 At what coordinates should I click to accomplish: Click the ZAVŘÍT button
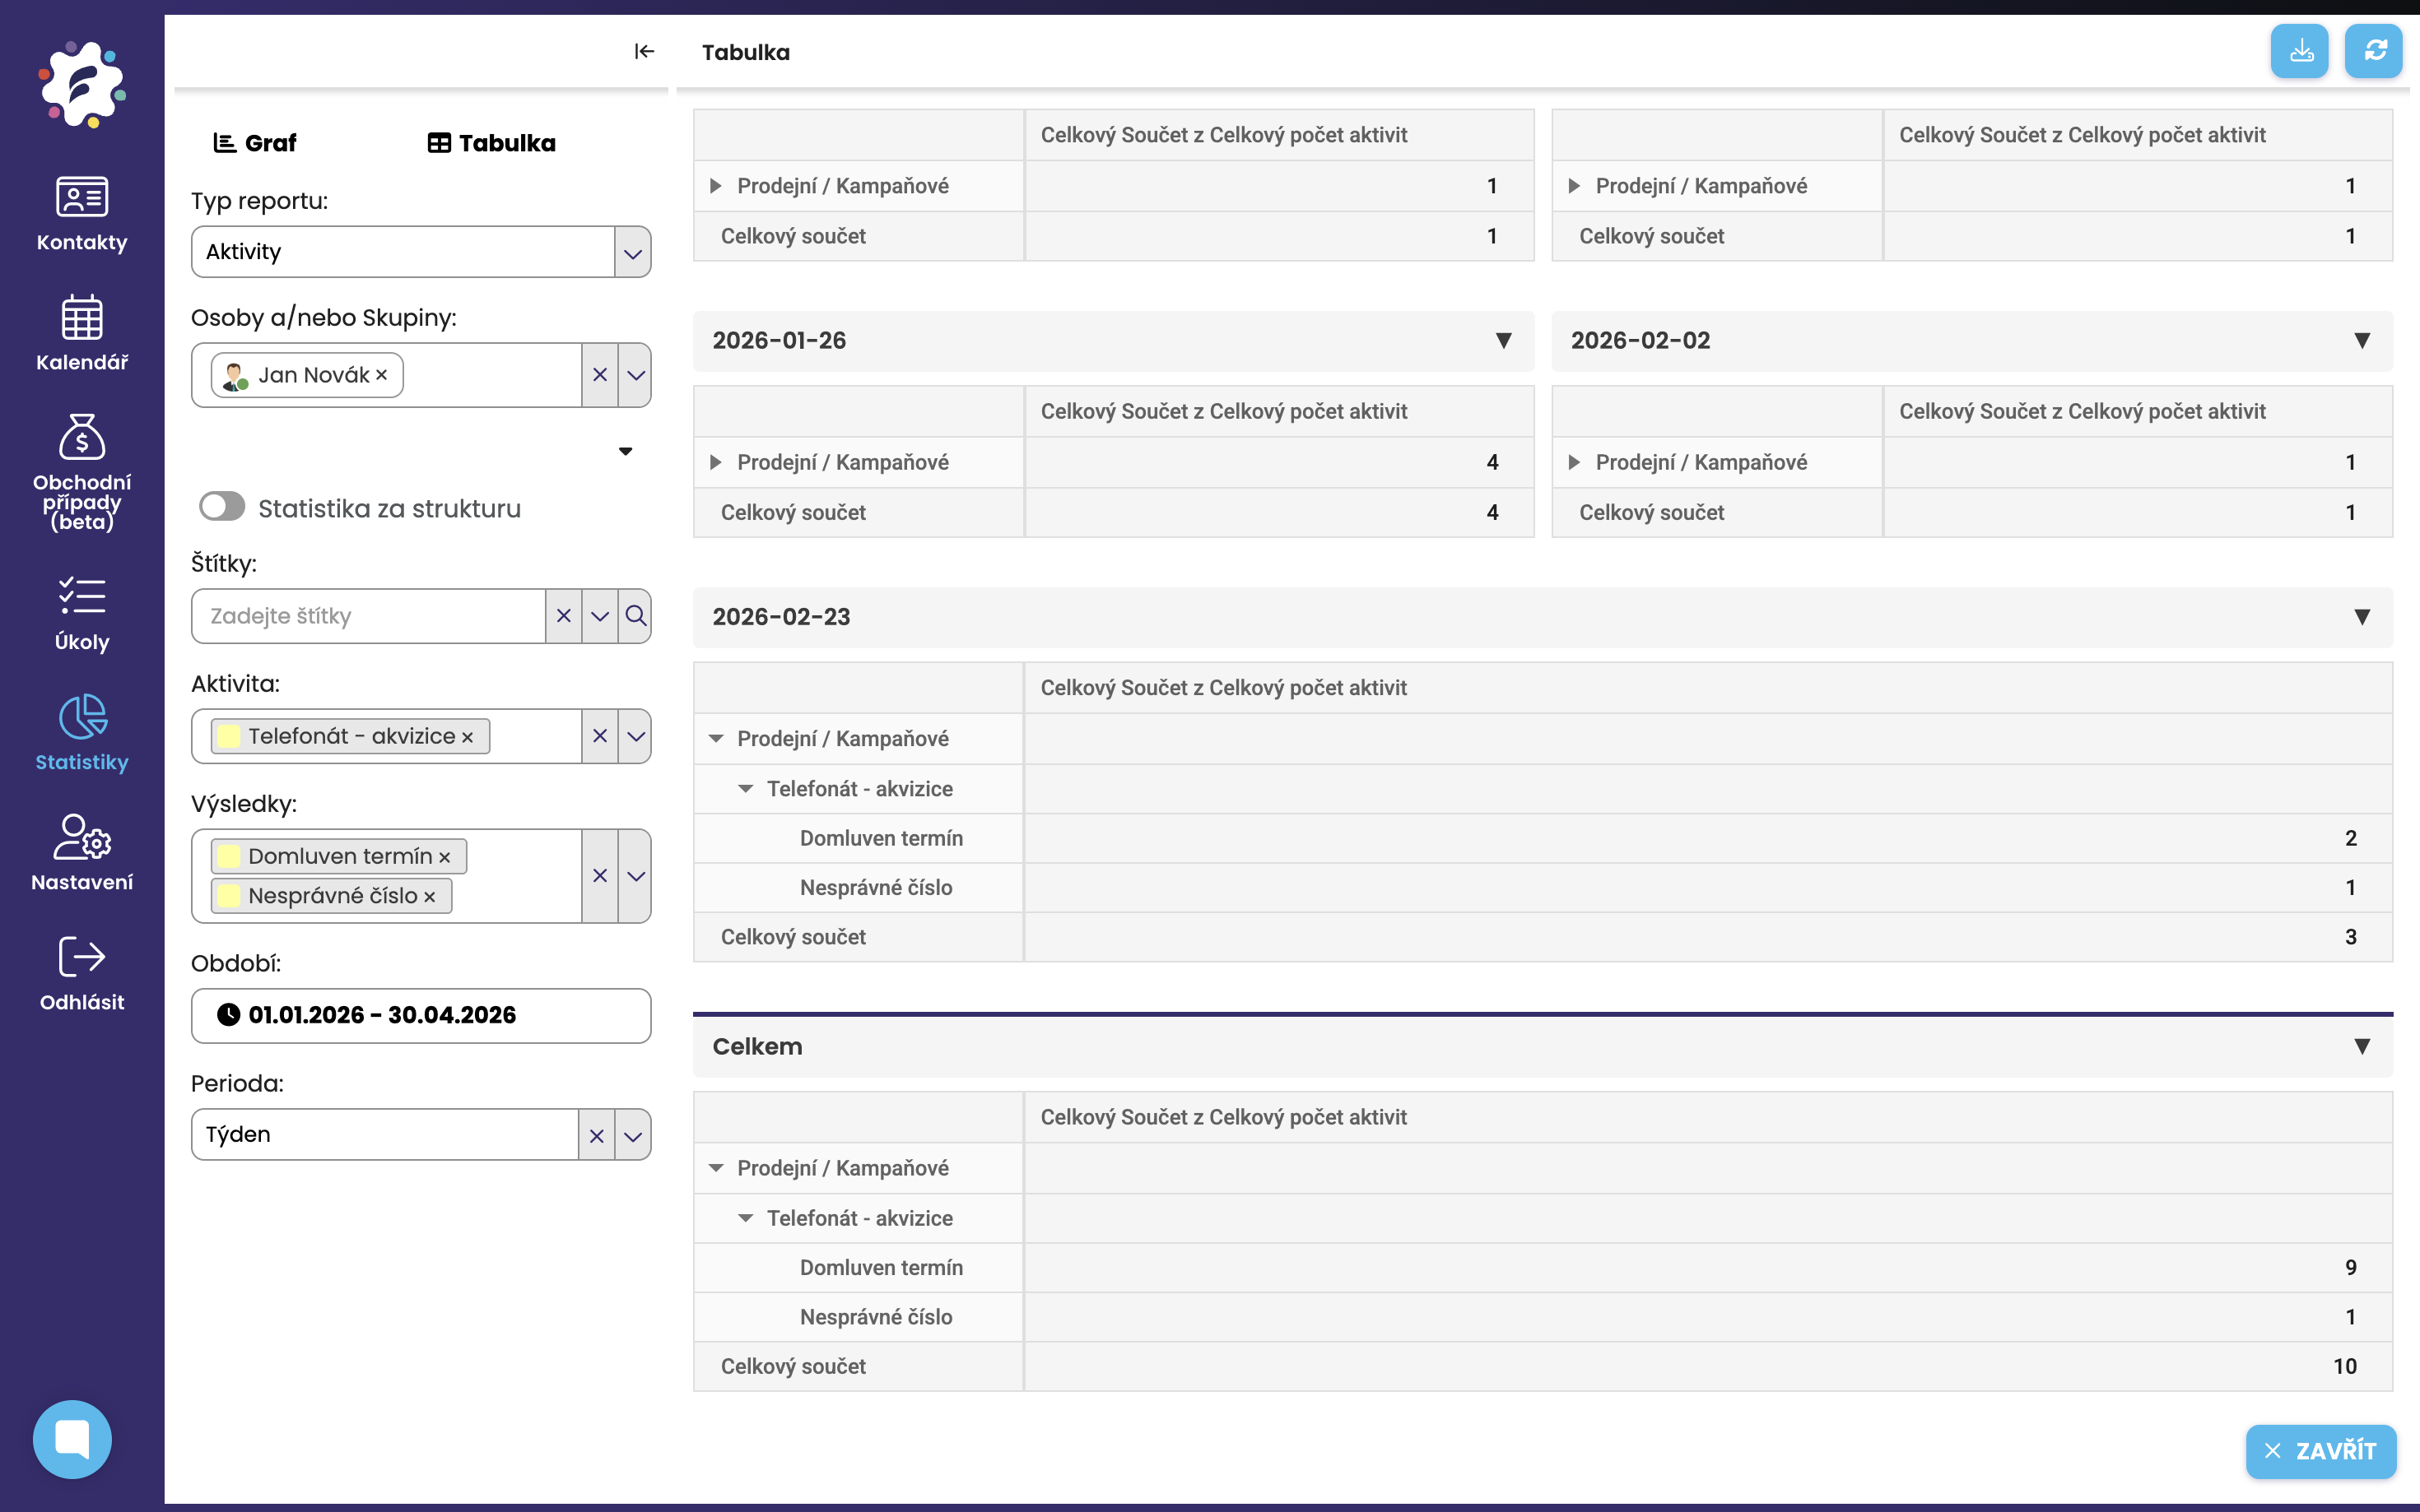click(2321, 1451)
